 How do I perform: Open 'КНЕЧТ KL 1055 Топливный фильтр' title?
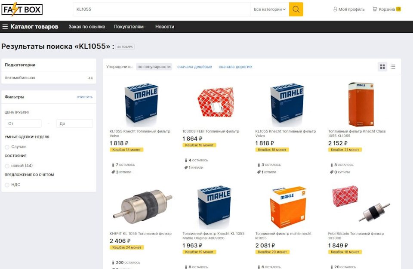(x=140, y=233)
